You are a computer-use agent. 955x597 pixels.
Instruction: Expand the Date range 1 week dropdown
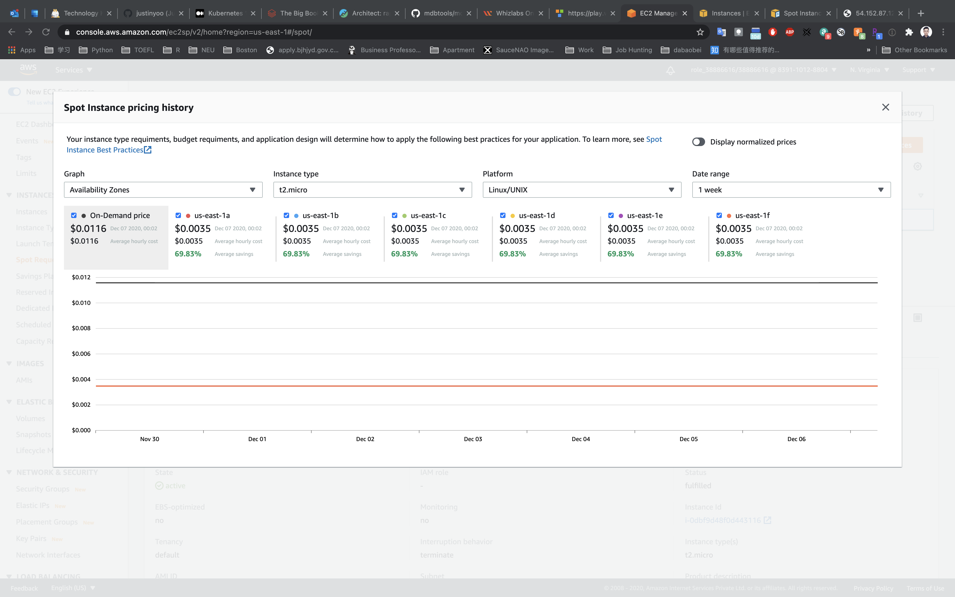click(x=791, y=190)
